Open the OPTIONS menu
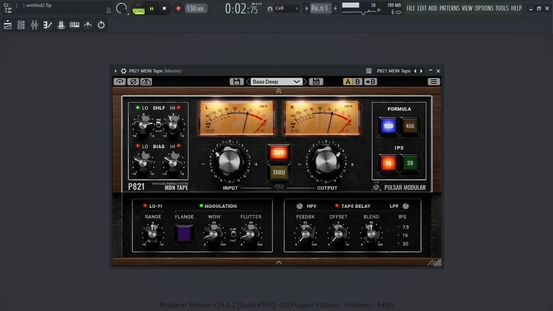The image size is (553, 311). pos(484,8)
